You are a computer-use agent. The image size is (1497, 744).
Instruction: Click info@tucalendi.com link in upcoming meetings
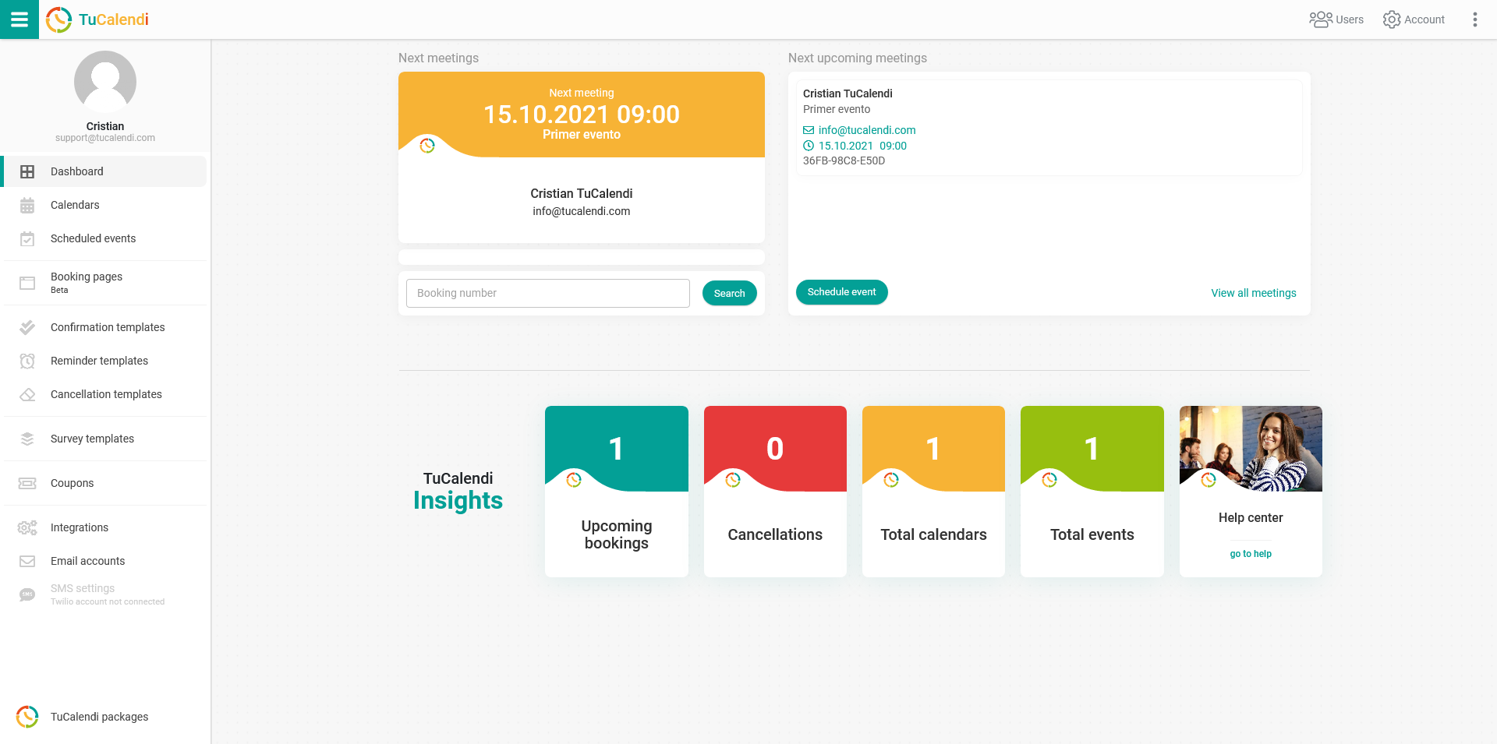(867, 130)
